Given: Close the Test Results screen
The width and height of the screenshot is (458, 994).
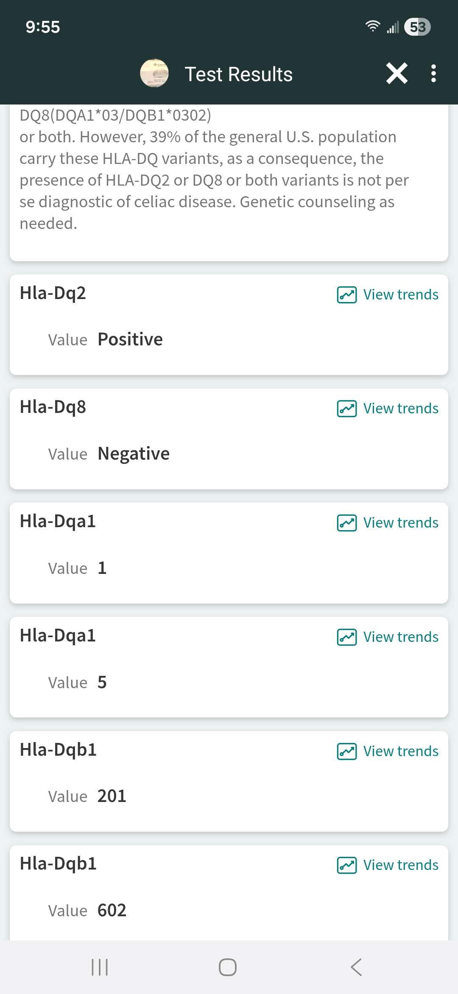Looking at the screenshot, I should tap(397, 73).
